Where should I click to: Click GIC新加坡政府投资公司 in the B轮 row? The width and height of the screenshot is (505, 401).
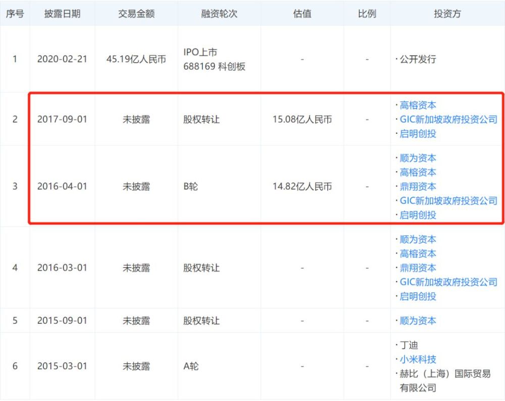[448, 201]
